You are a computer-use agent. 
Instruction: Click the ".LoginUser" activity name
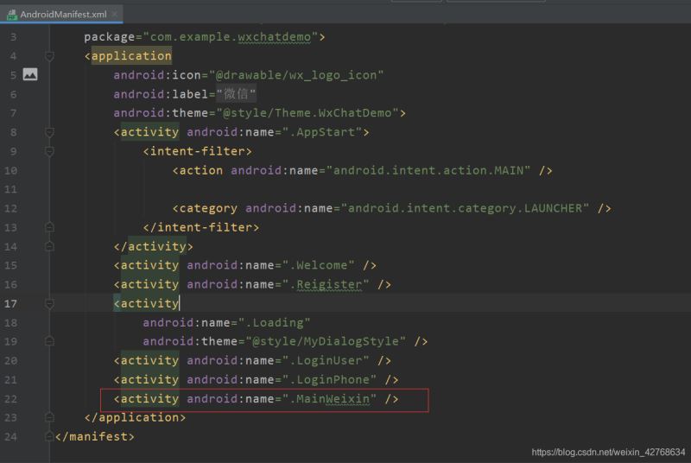coord(326,360)
